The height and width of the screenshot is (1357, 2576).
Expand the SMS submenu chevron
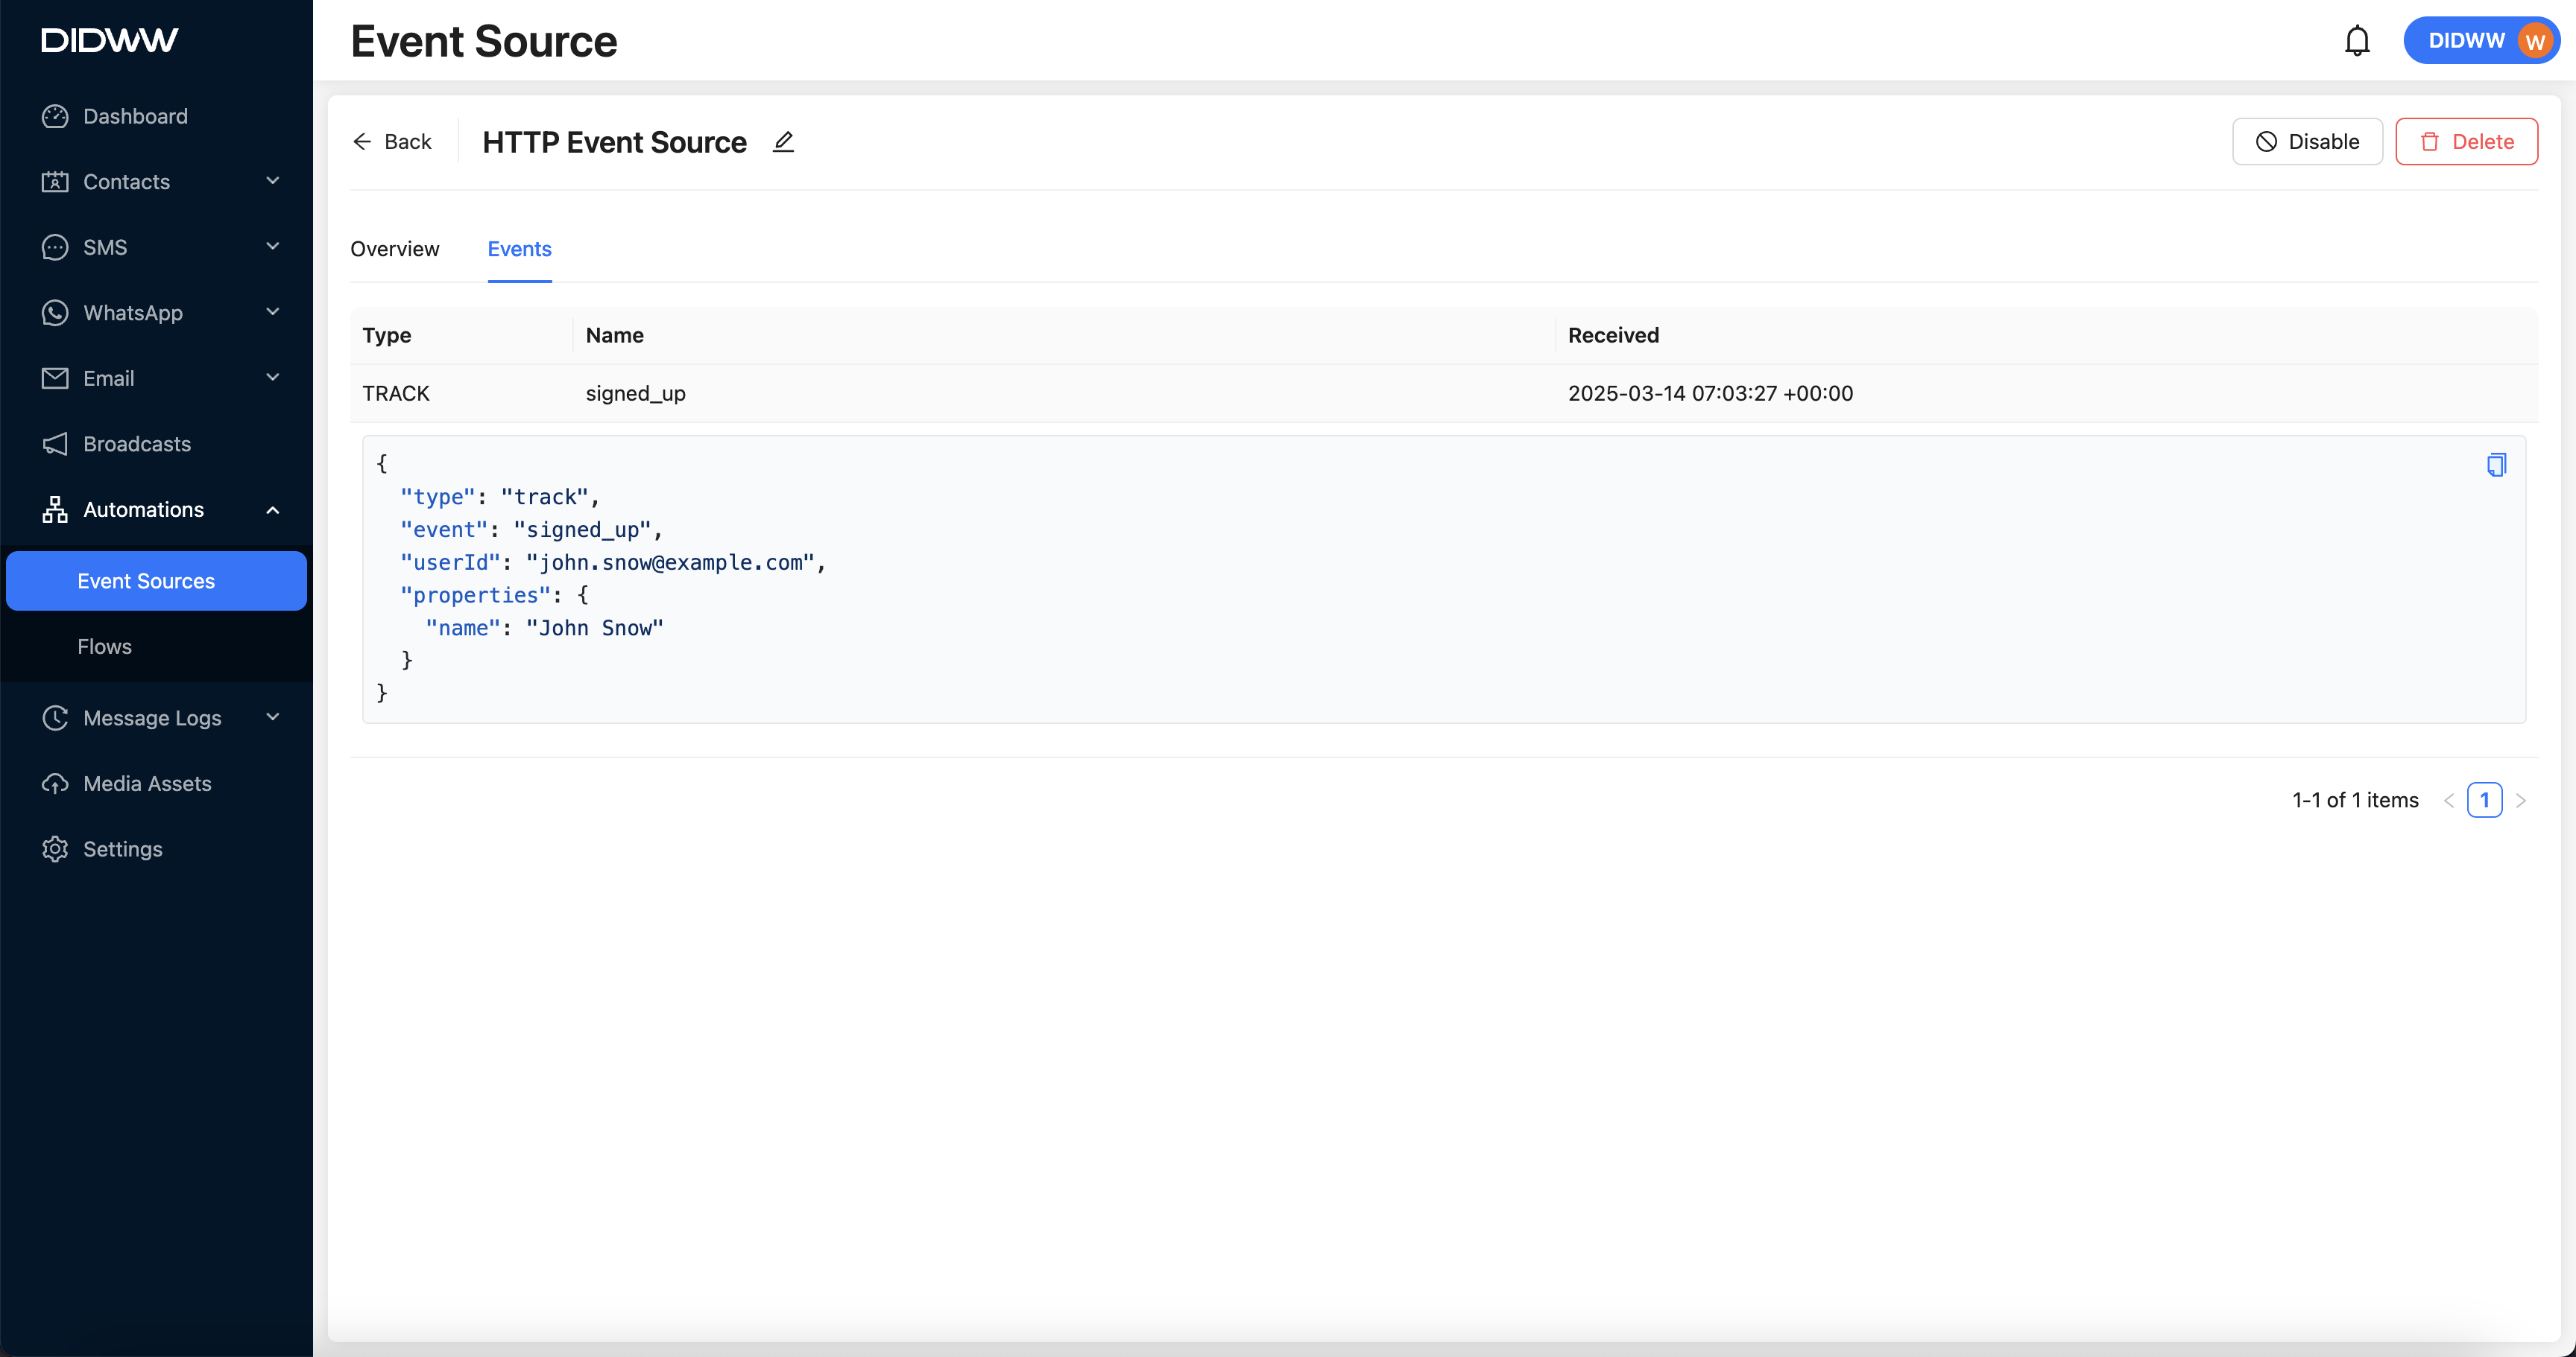(272, 246)
